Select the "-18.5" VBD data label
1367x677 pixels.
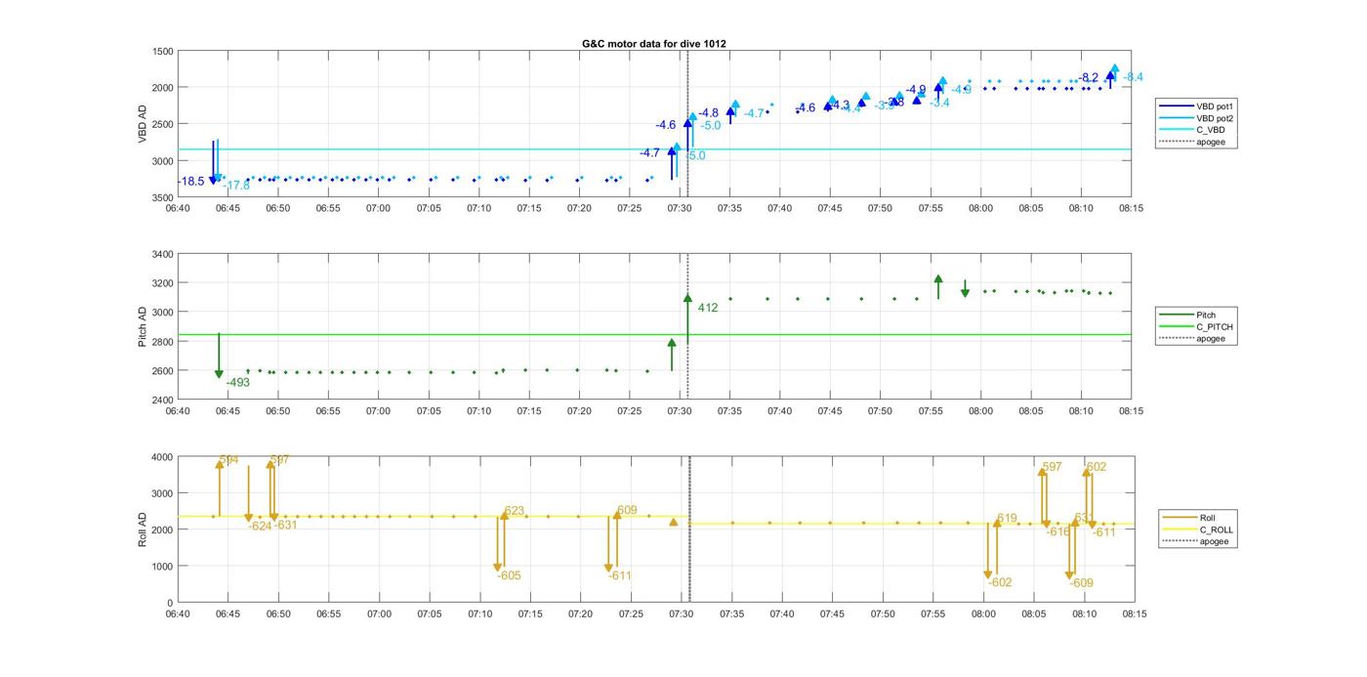coord(191,182)
